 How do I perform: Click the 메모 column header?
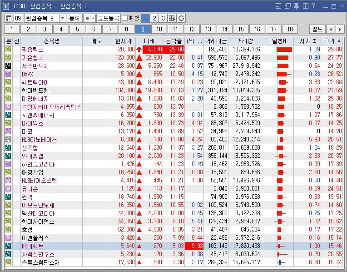coord(97,41)
